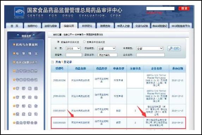Click the down-arrow icon right of the 信息公开 sidebar title
The width and height of the screenshot is (202, 135).
(x=34, y=35)
